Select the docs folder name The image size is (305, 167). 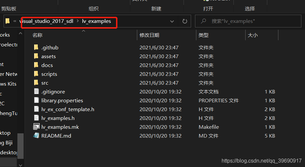pos(47,65)
